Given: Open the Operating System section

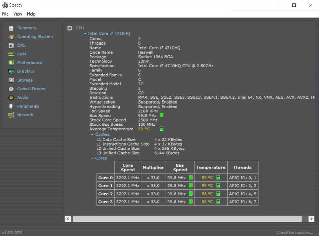Looking at the screenshot, I should point(35,37).
